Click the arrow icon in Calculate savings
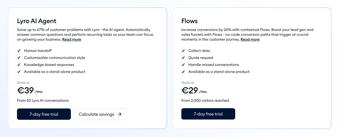The width and height of the screenshot is (340, 137). pos(120,114)
